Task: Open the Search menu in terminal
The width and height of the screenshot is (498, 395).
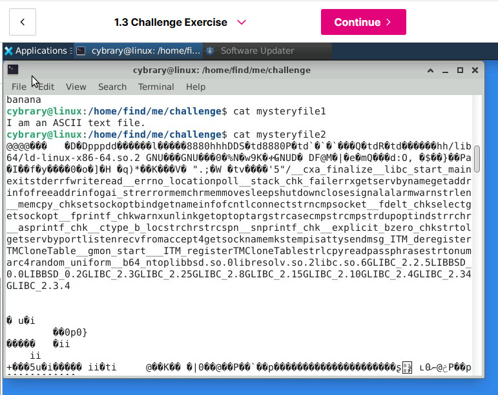Action: click(x=112, y=87)
